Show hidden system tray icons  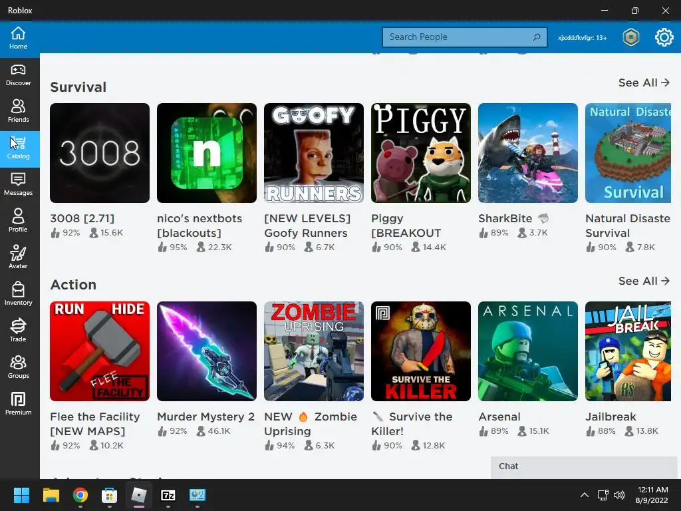coord(584,495)
